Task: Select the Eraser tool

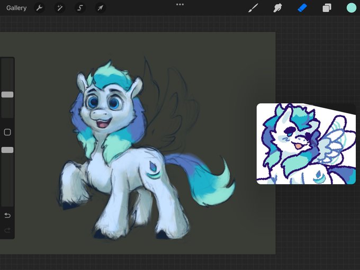Action: [x=302, y=8]
